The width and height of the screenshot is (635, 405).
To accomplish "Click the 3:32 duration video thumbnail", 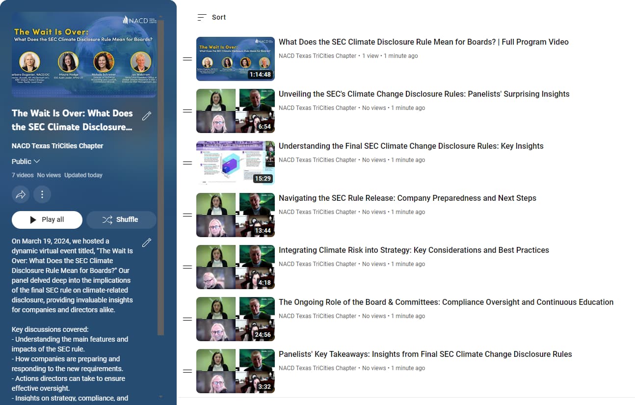I will (236, 371).
